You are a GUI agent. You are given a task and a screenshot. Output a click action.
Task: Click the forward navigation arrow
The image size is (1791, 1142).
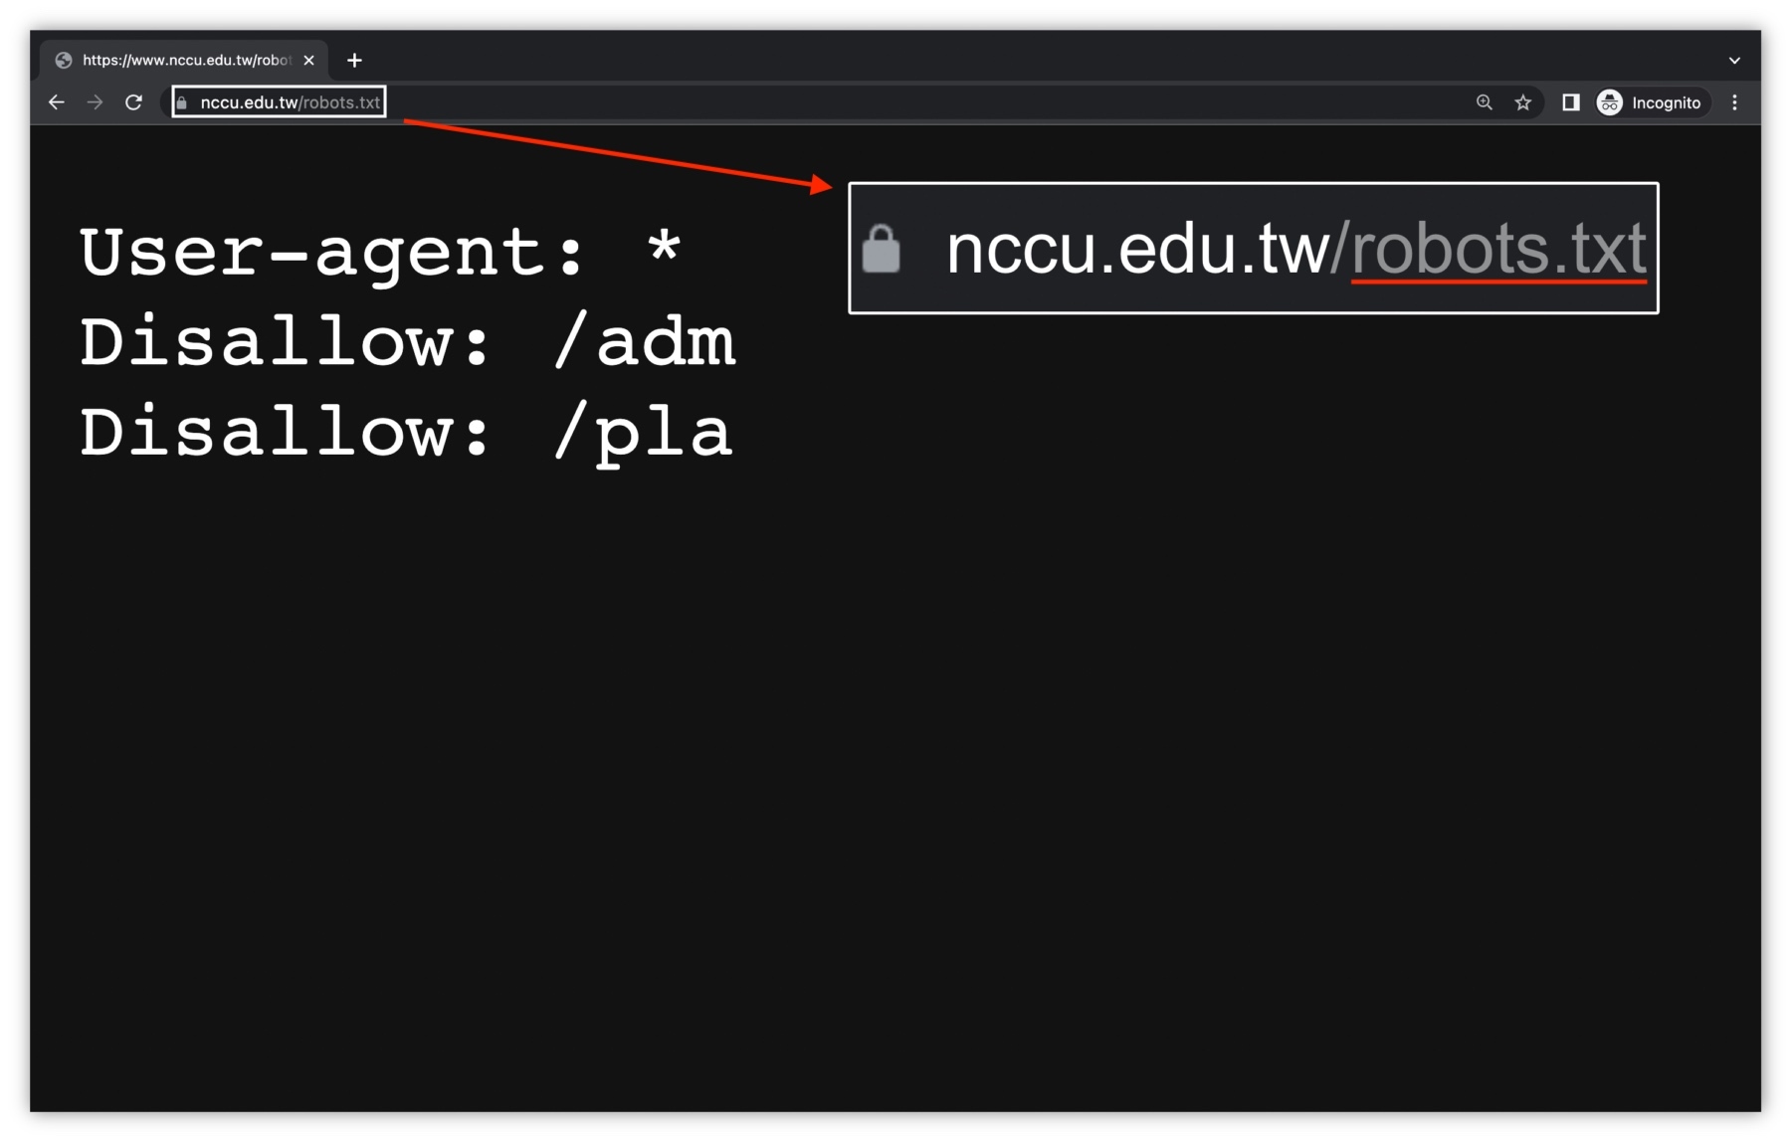point(95,101)
